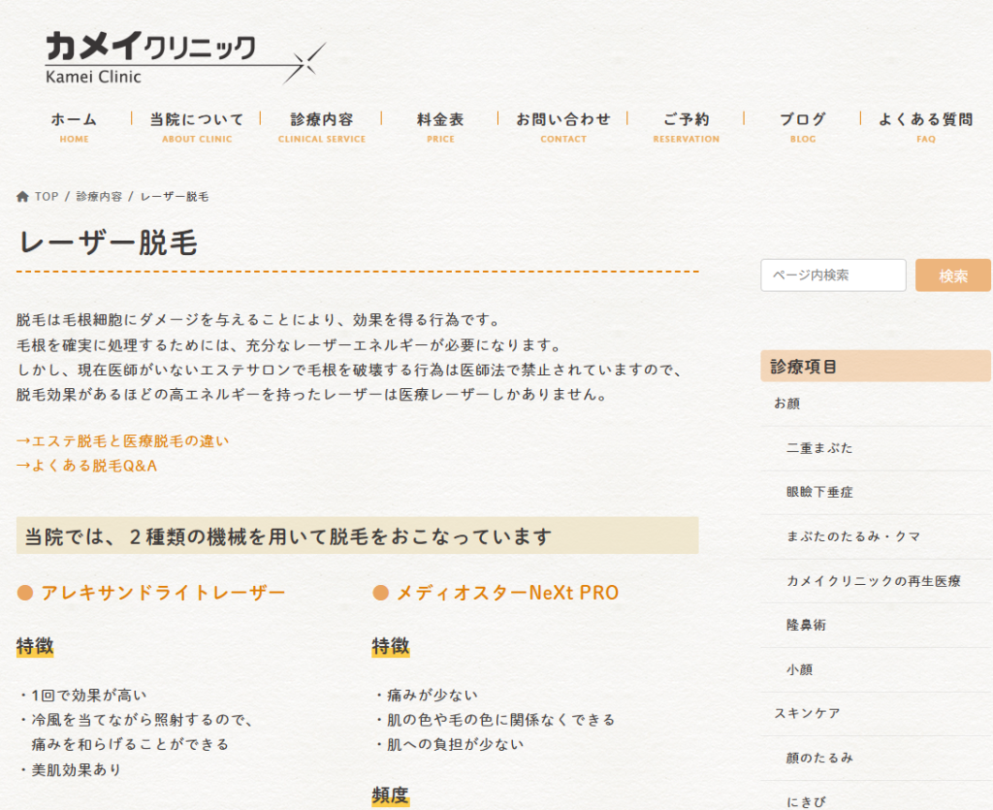Screen dimensions: 993x810
Task: Click 診療内容 breadcrumb link
Action: pyautogui.click(x=99, y=197)
